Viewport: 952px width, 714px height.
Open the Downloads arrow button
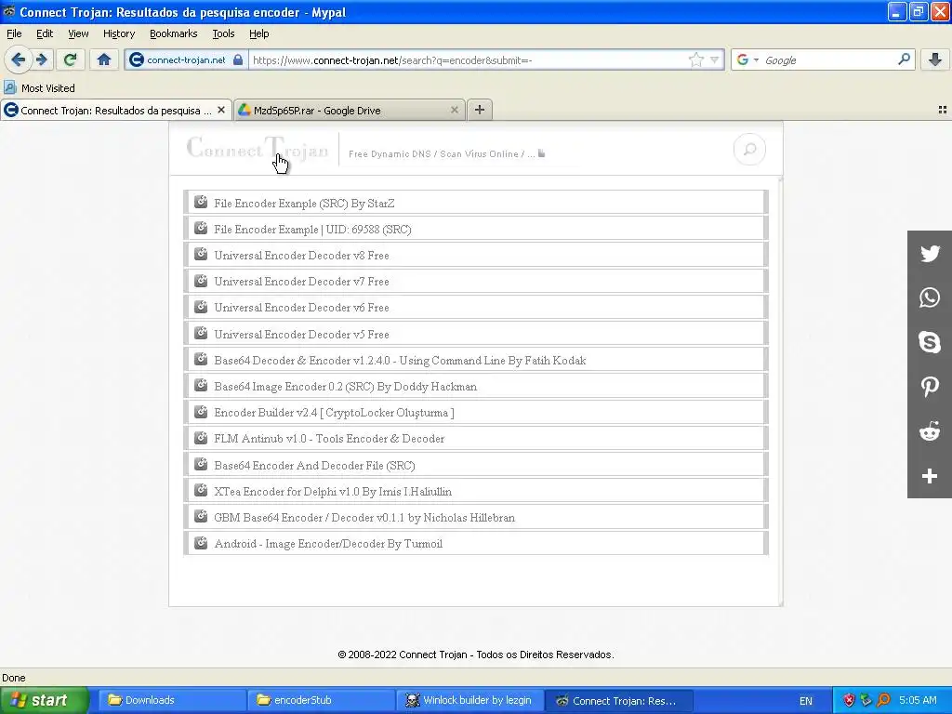935,59
